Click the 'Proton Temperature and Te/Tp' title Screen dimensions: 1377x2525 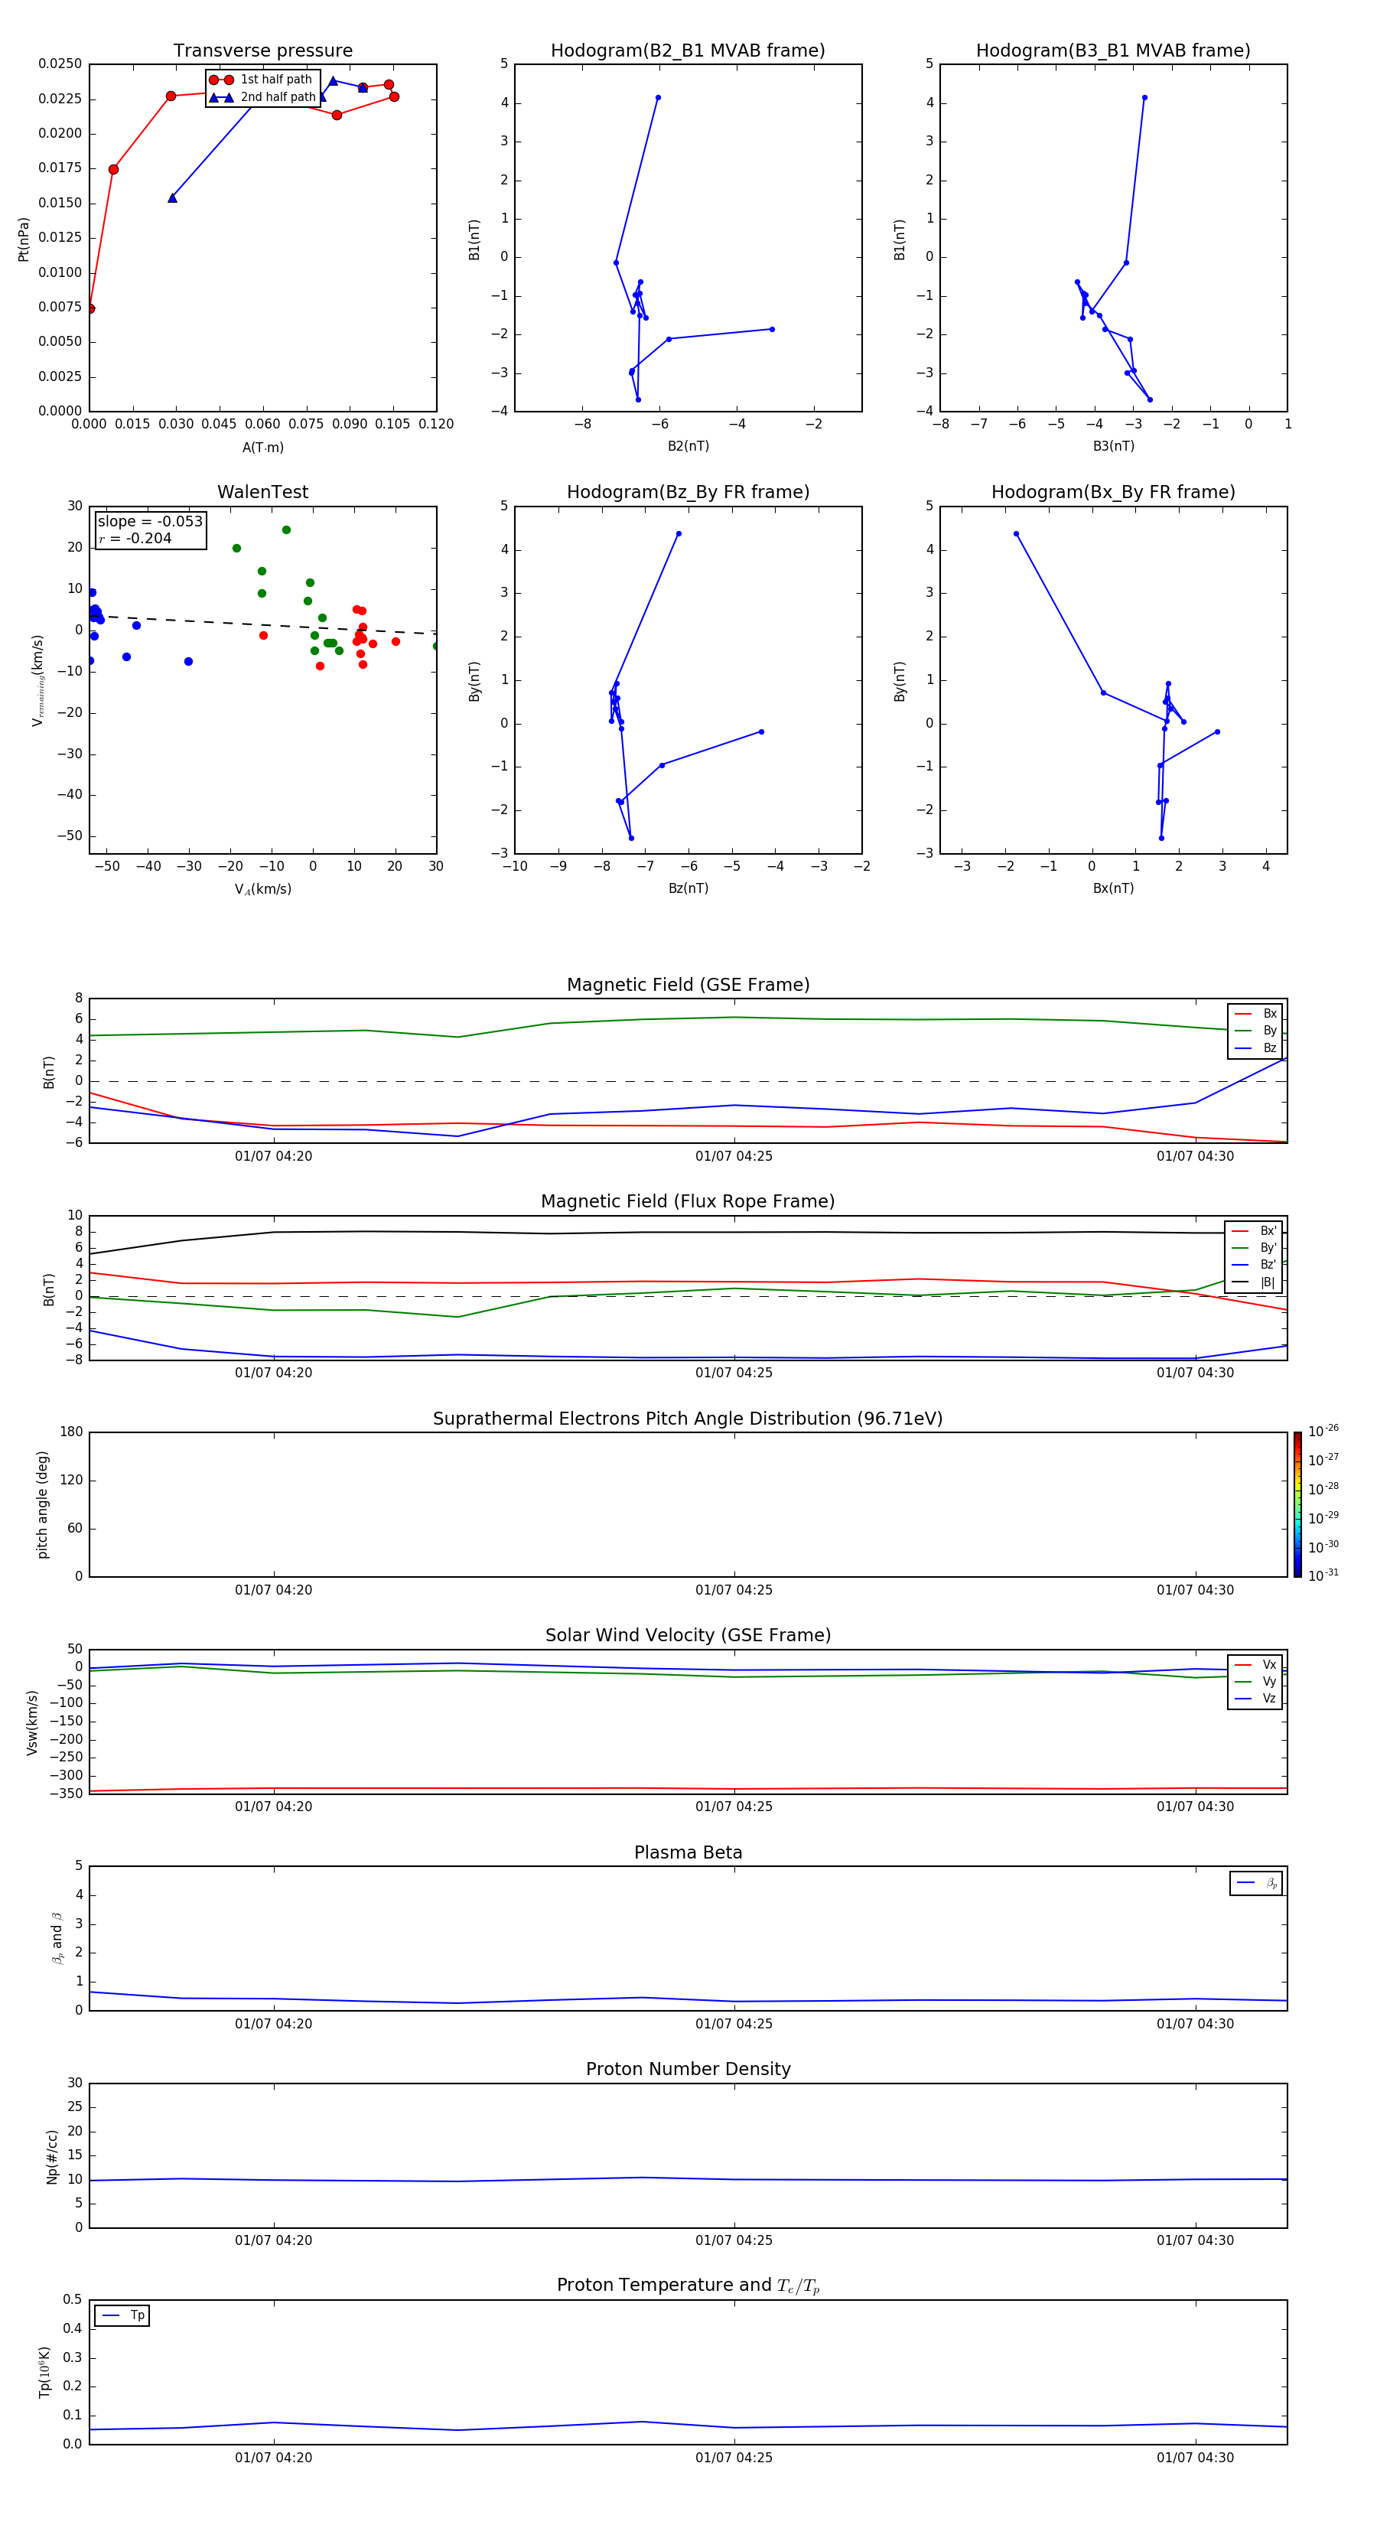click(x=688, y=2285)
